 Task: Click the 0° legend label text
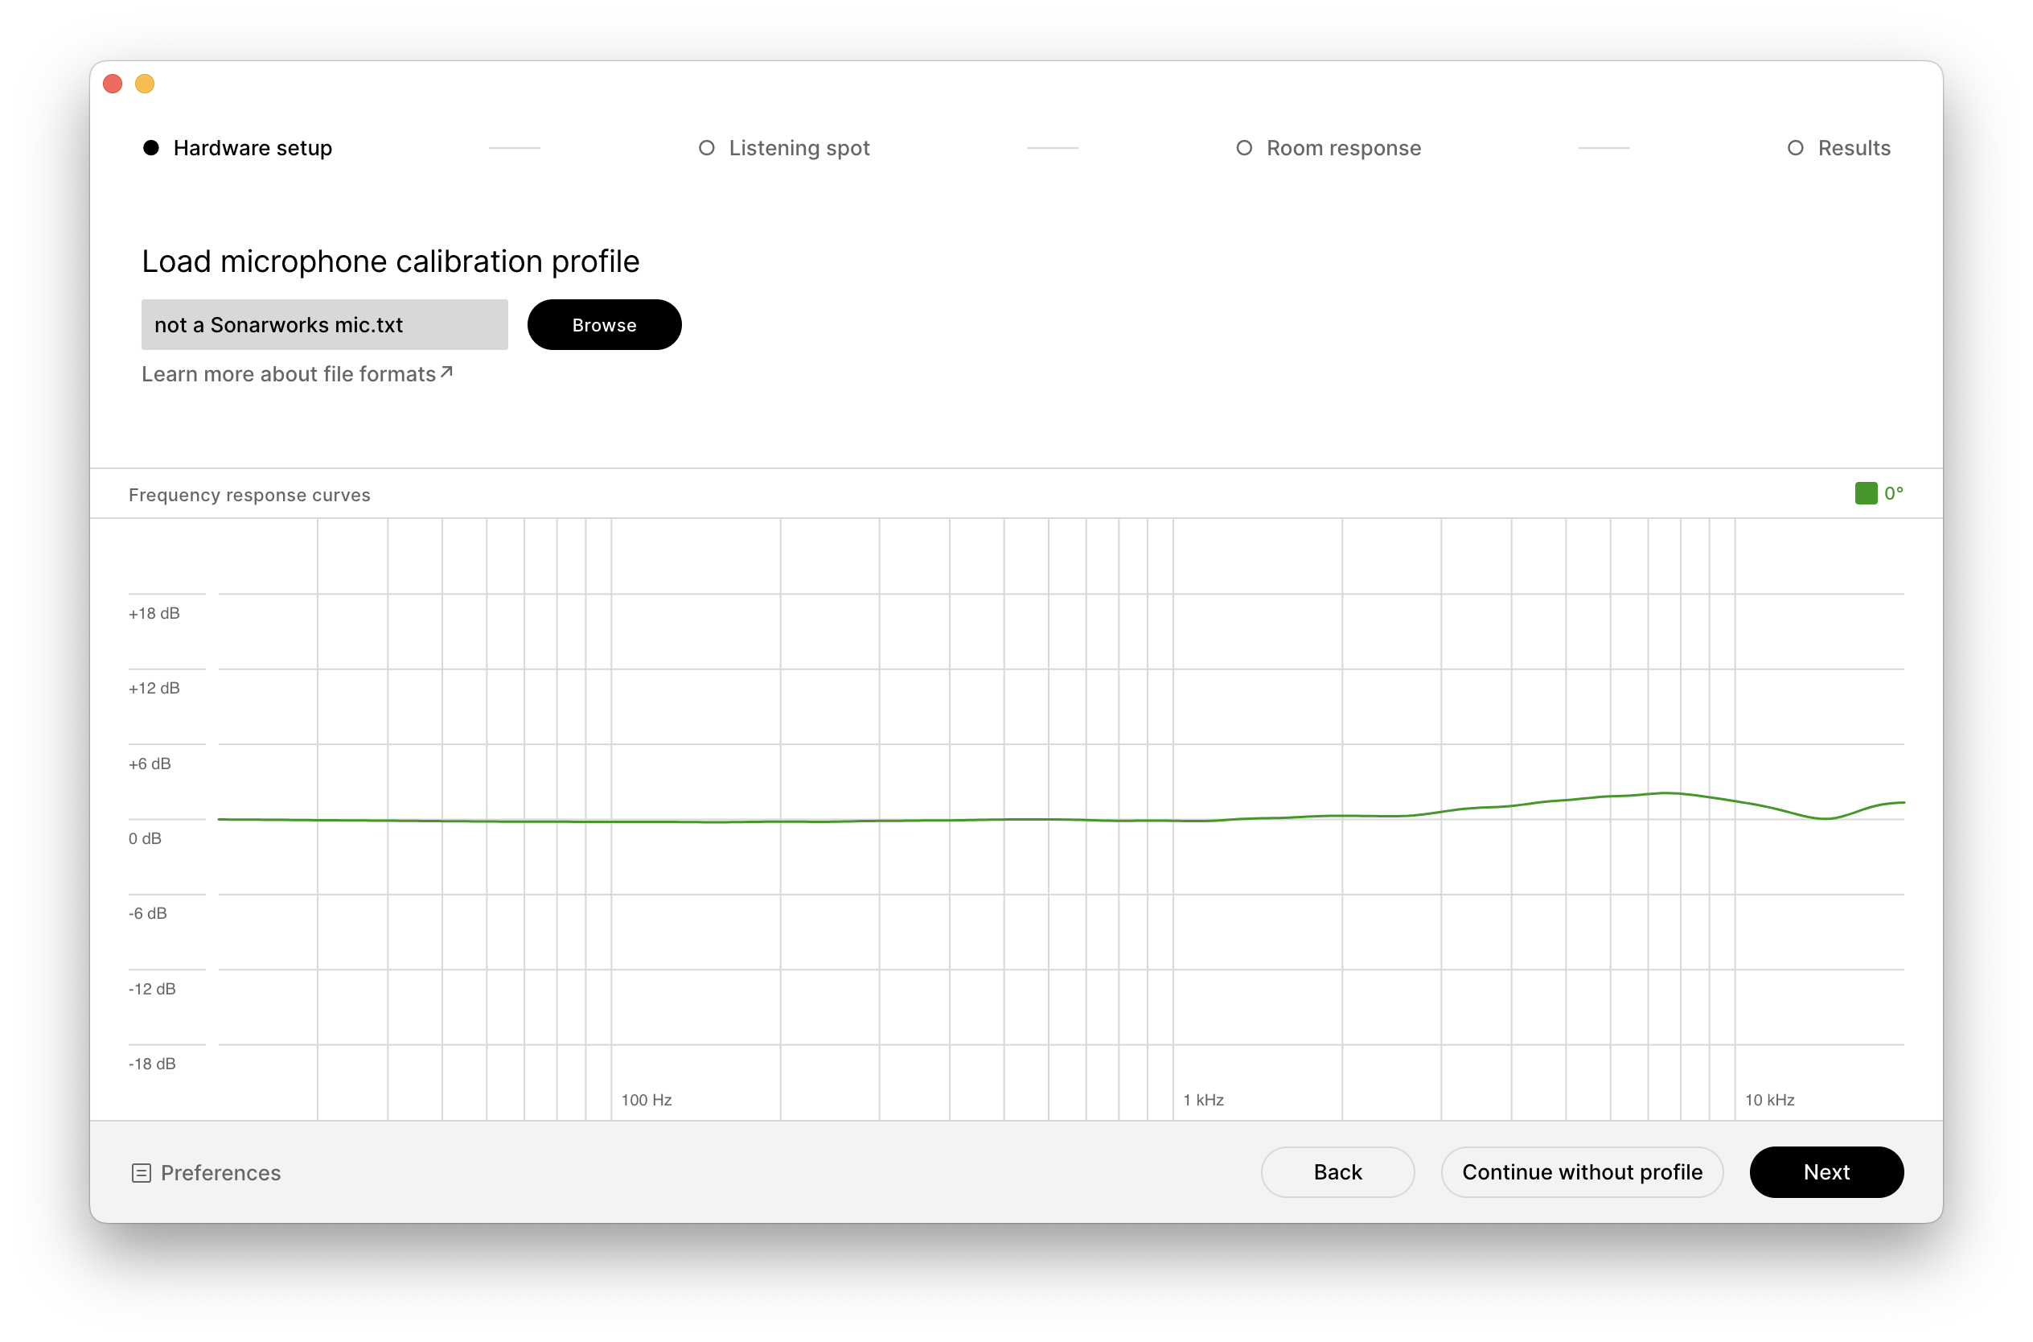pyautogui.click(x=1893, y=493)
